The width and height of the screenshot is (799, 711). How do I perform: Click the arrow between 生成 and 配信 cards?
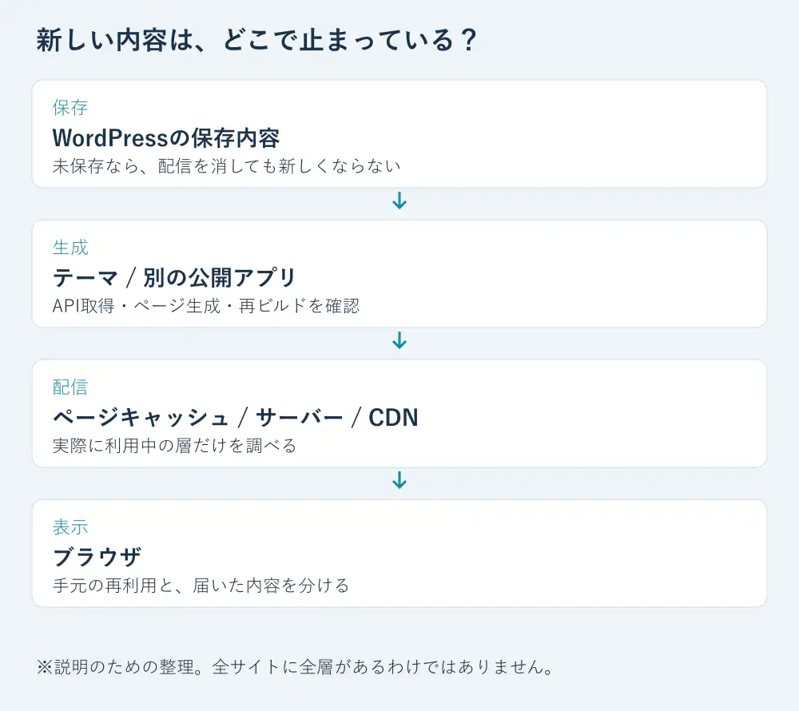click(x=399, y=341)
